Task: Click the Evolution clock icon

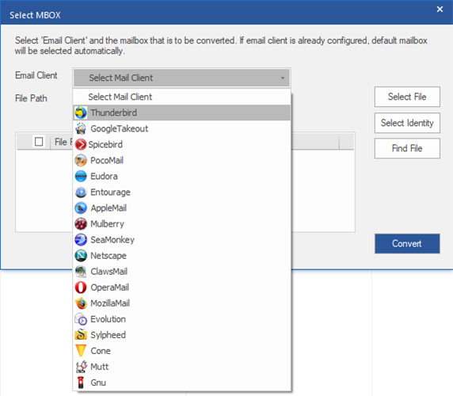Action: tap(81, 319)
